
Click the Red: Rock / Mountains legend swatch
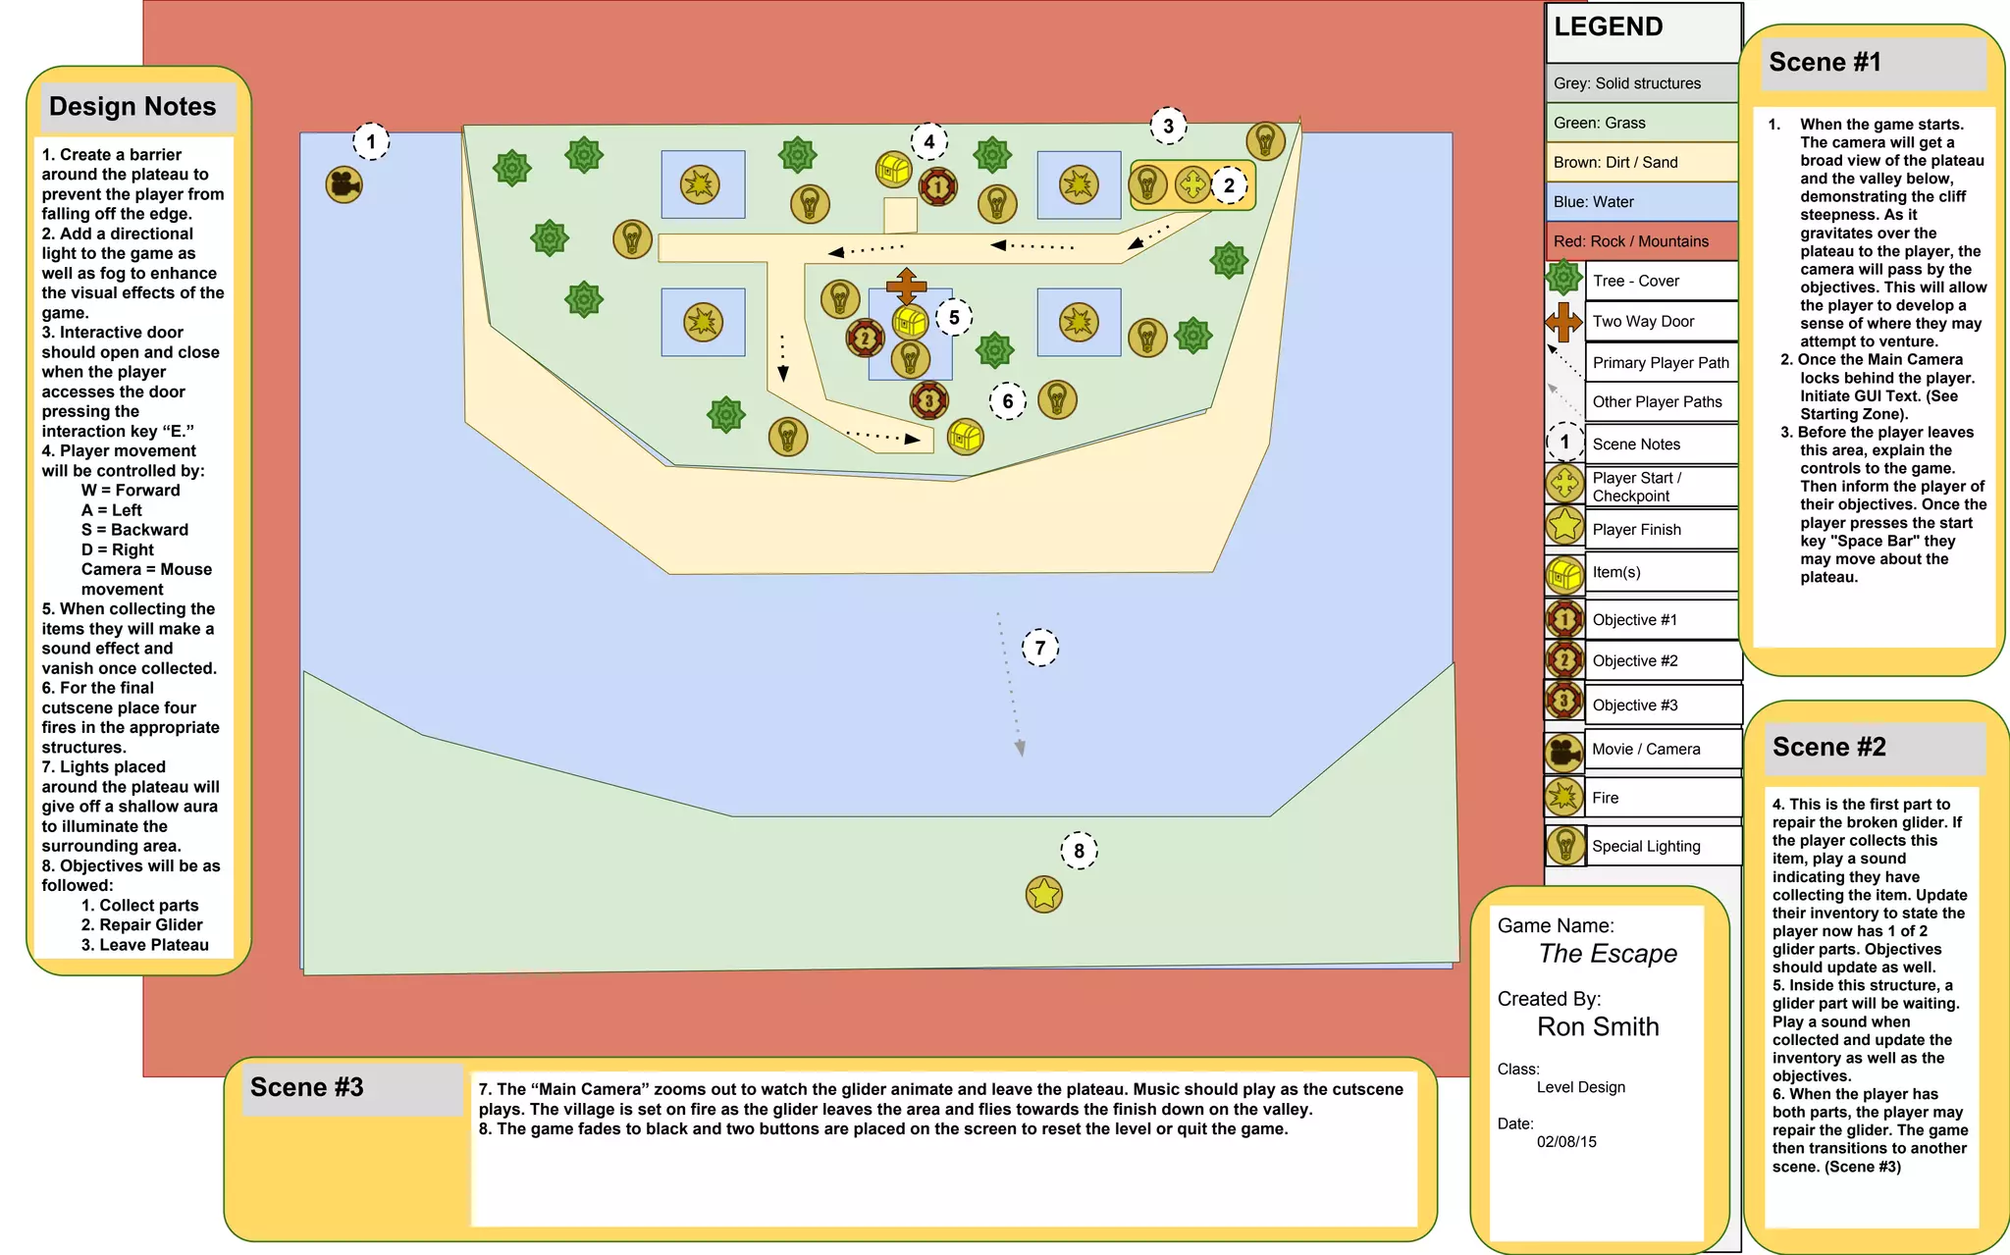[x=1641, y=241]
